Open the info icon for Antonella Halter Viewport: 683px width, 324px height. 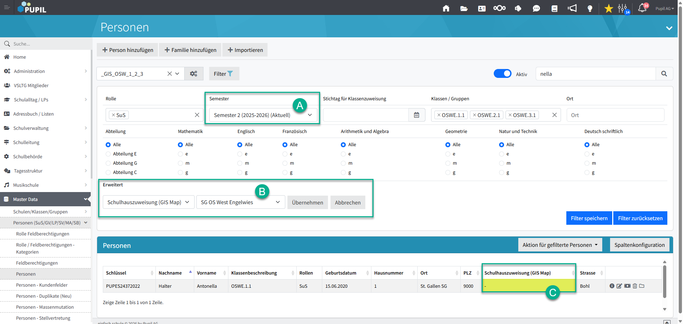(612, 286)
